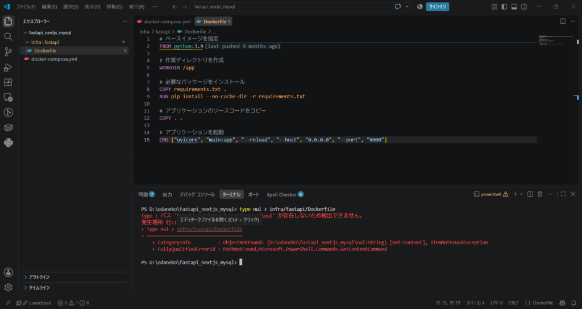Change line ending via CRLF
The width and height of the screenshot is (582, 309).
click(514, 303)
